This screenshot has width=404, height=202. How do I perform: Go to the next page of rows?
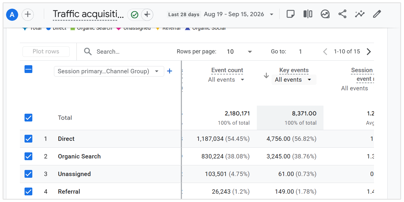(369, 52)
